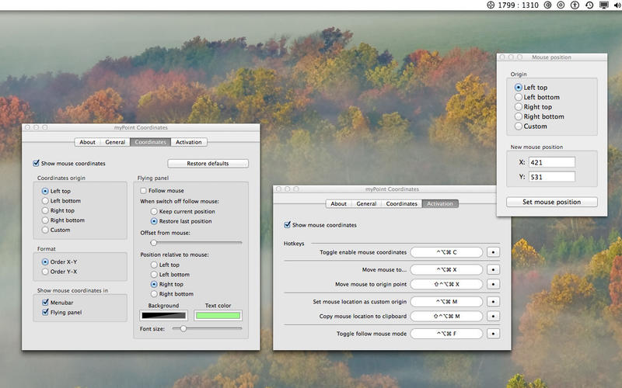Image resolution: width=622 pixels, height=388 pixels.
Task: Click the myPoint crosshair icon in menu bar
Action: pos(491,5)
